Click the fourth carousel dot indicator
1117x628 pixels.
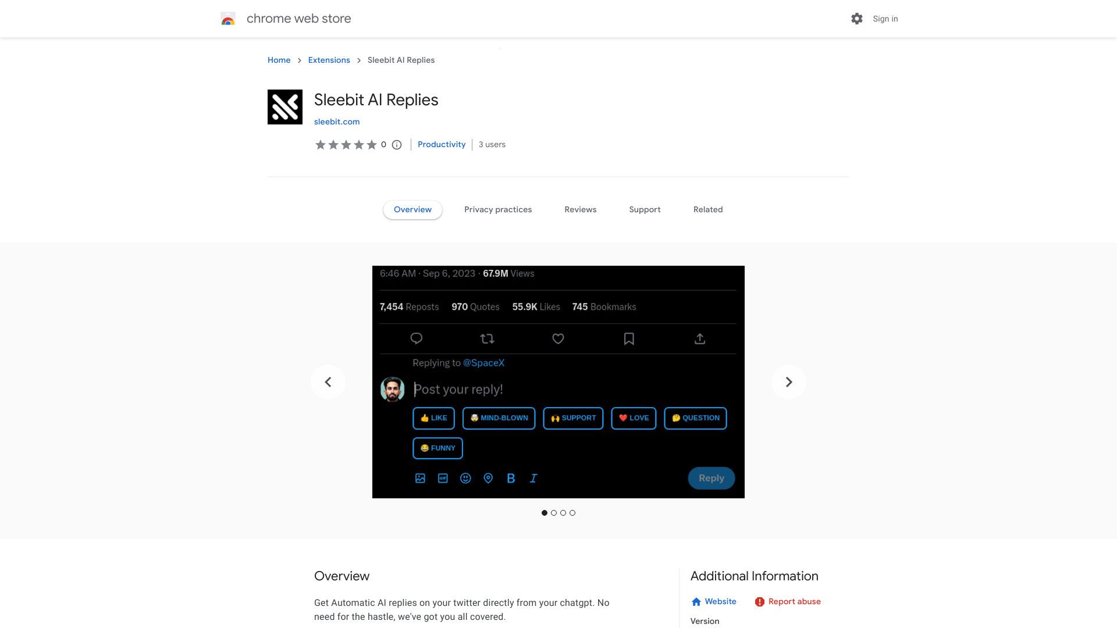572,512
